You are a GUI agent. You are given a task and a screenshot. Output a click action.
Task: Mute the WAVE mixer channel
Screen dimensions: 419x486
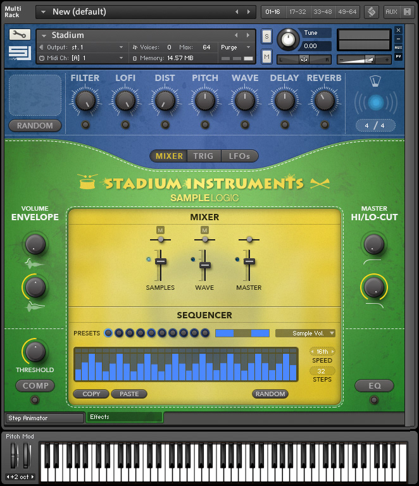coord(204,230)
